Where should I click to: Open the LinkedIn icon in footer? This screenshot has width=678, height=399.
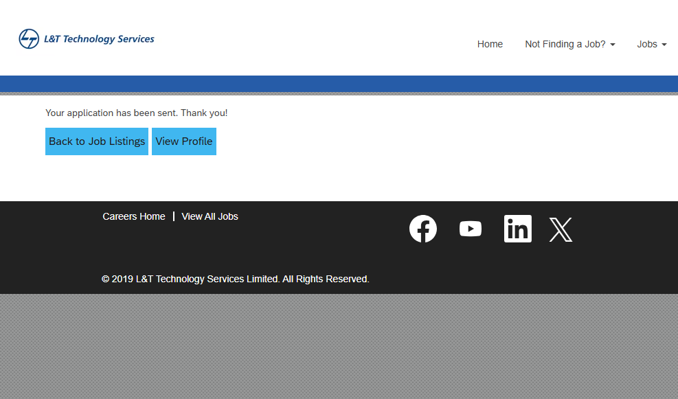tap(517, 229)
